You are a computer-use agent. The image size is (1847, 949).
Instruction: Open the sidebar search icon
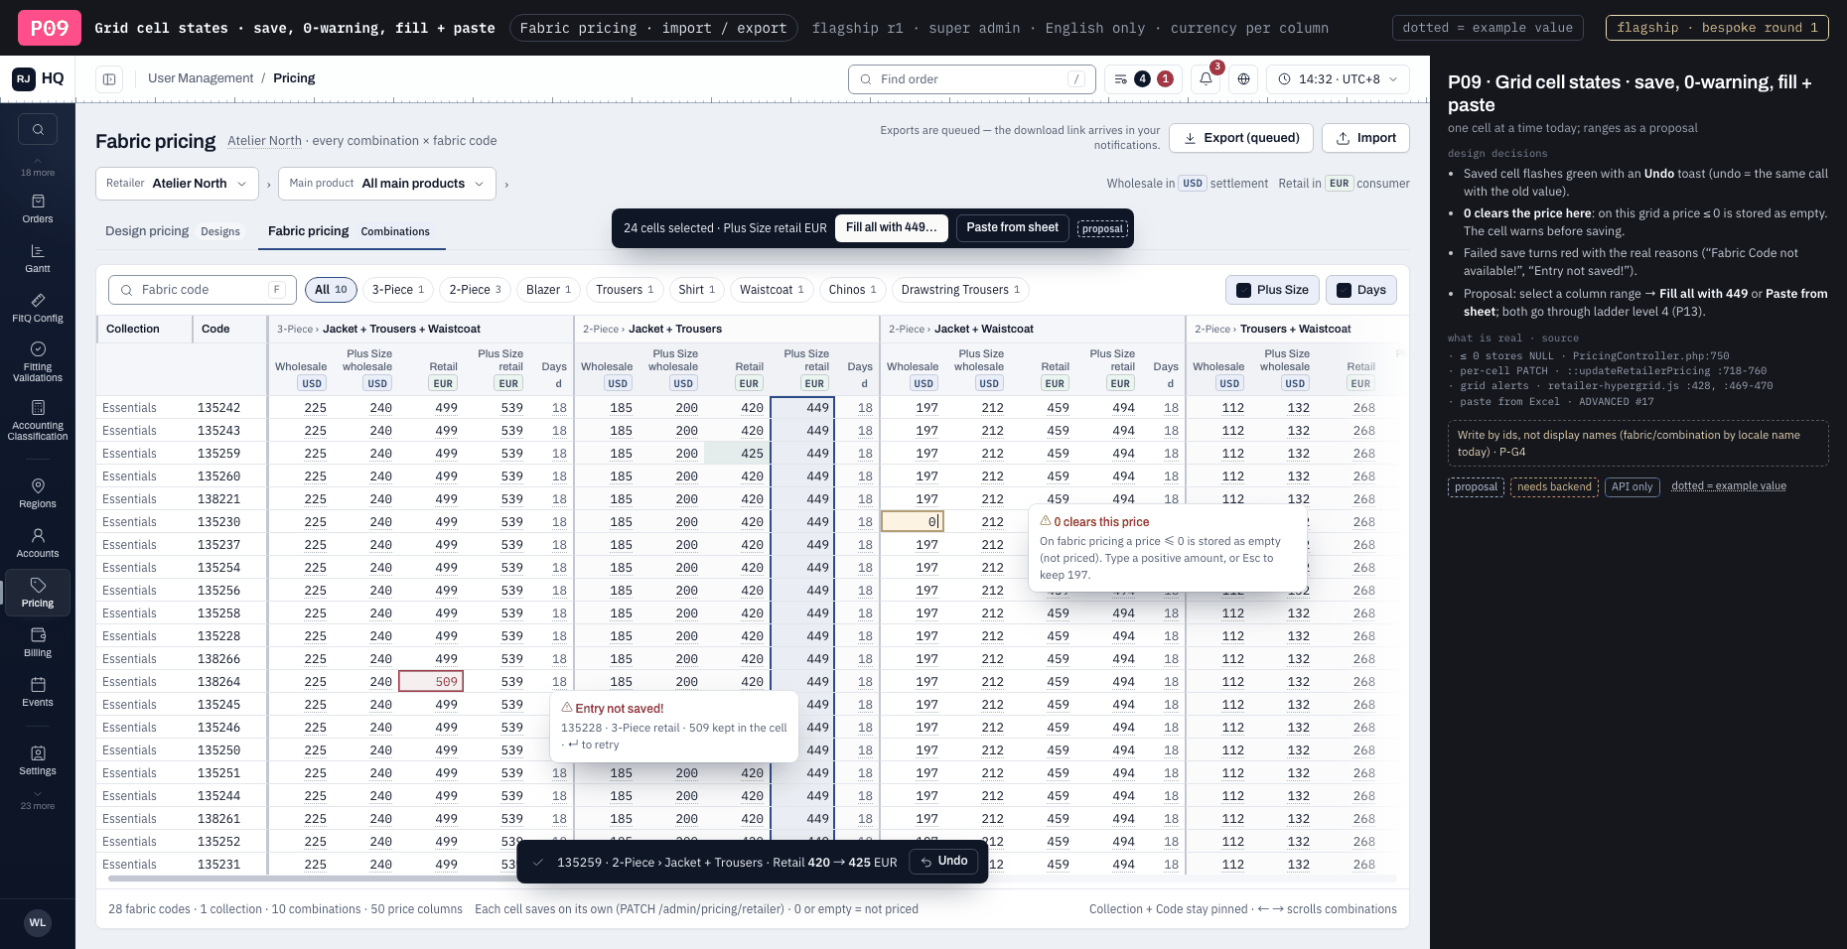coord(38,129)
